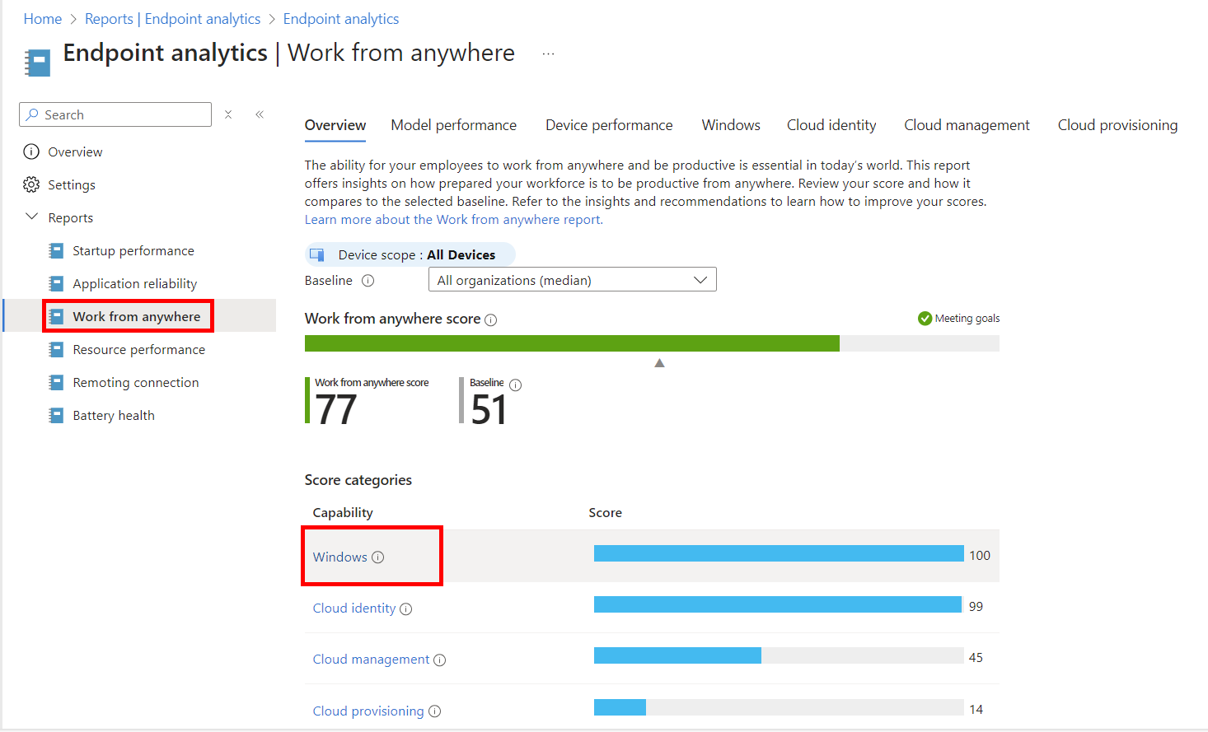Screen dimensions: 1208x732
Task: Click the Battery health report icon
Action: point(56,415)
